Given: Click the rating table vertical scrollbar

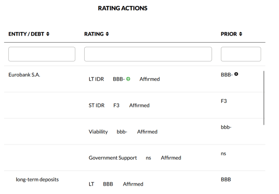Looking at the screenshot, I should point(264,97).
